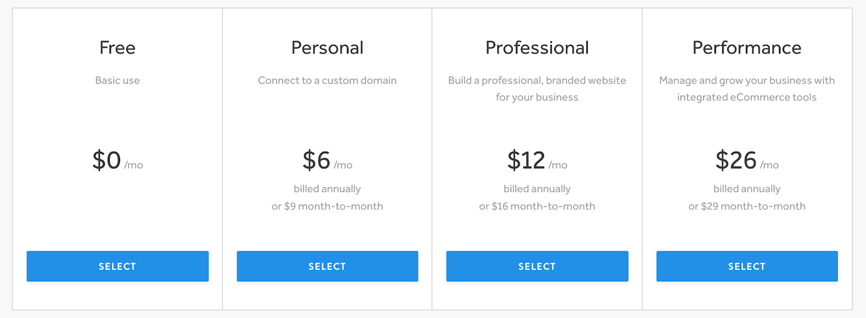Pick the Performance plan SELECT button
This screenshot has height=318, width=866.
[x=747, y=266]
